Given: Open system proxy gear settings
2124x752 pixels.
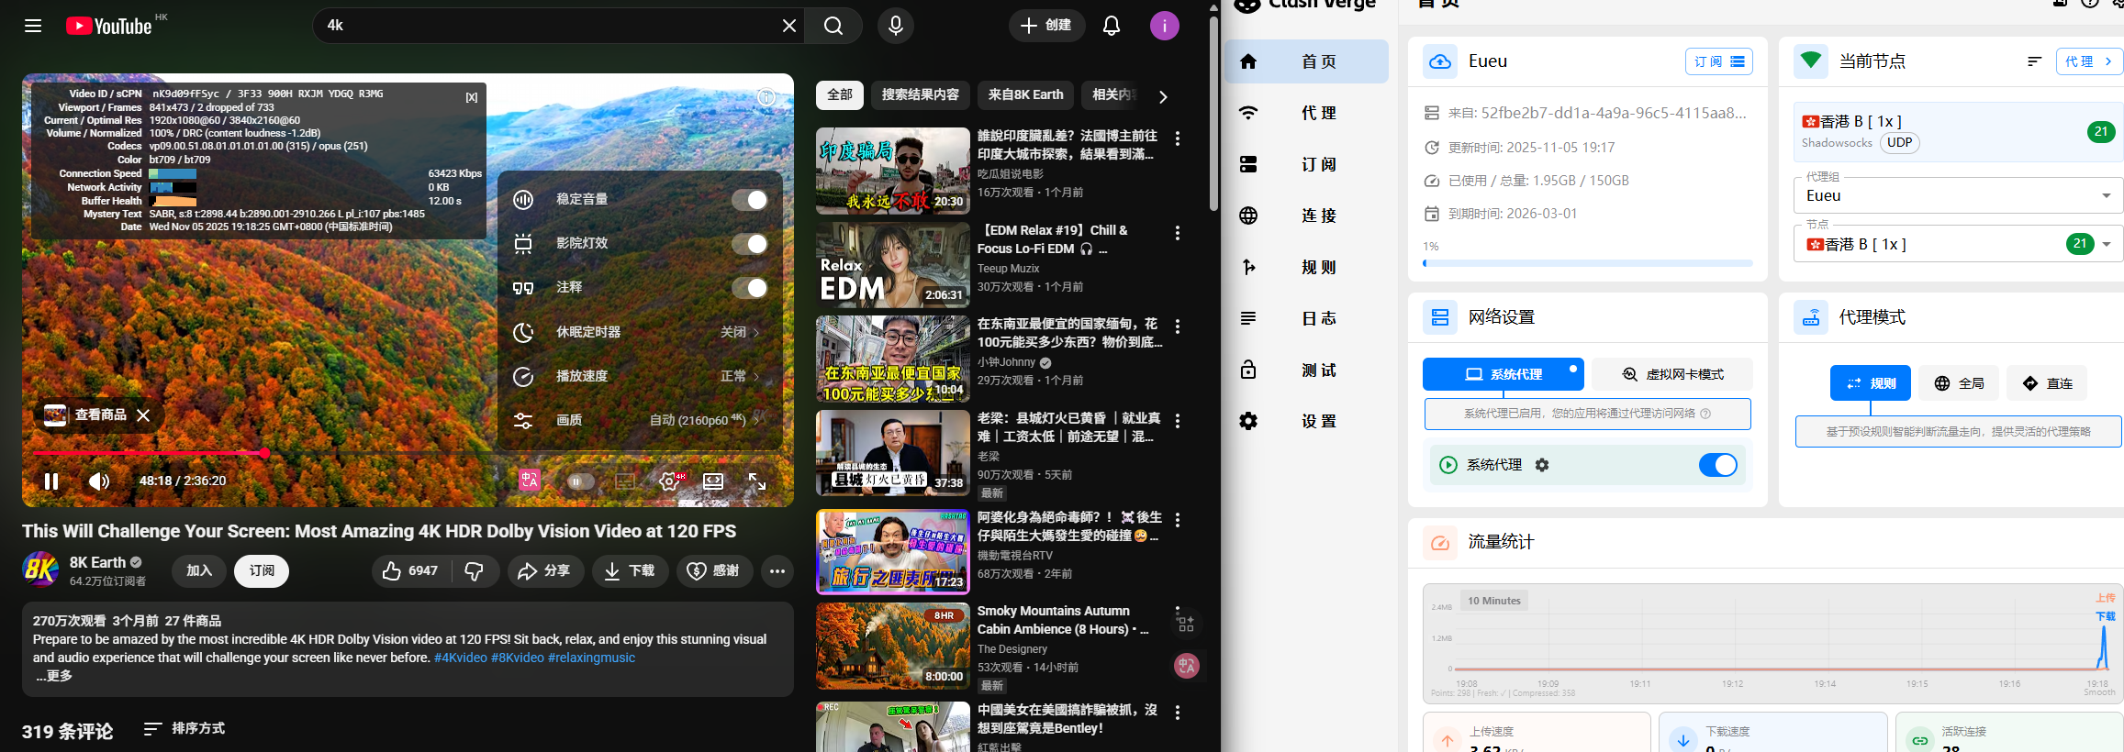Looking at the screenshot, I should [1542, 465].
